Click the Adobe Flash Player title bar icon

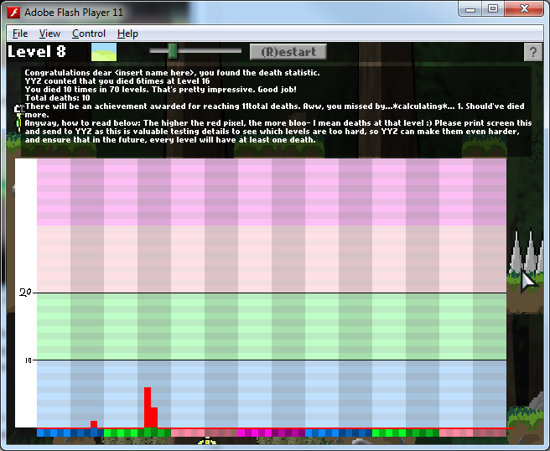(13, 12)
